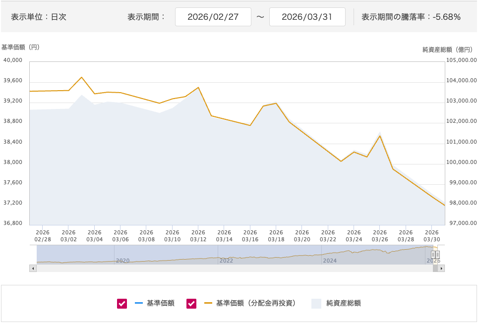Click the start date field 2026/02/27
Screen dimensions: 478x324
[213, 17]
